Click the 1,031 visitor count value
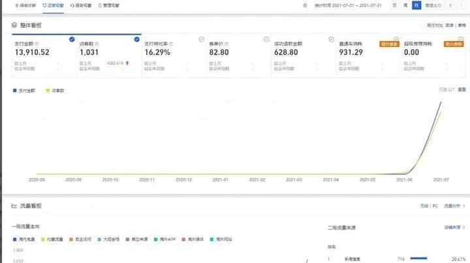 89,52
